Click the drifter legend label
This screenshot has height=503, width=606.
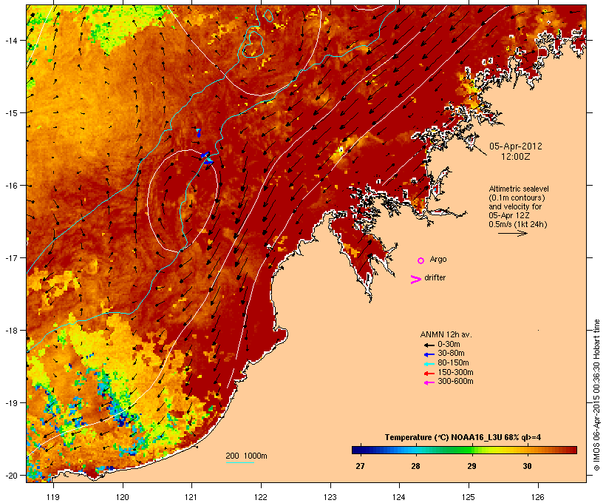point(435,277)
